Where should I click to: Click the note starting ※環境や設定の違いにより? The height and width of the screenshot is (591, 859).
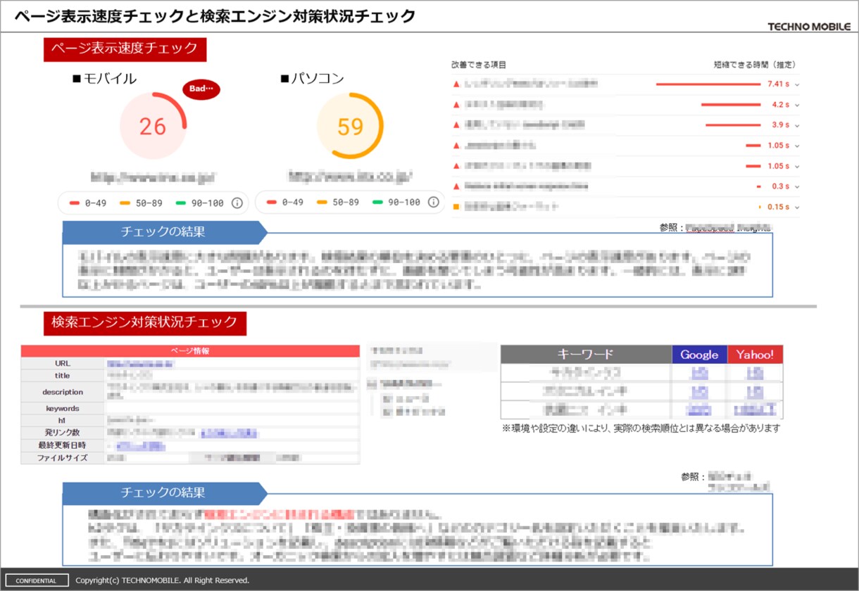[641, 428]
